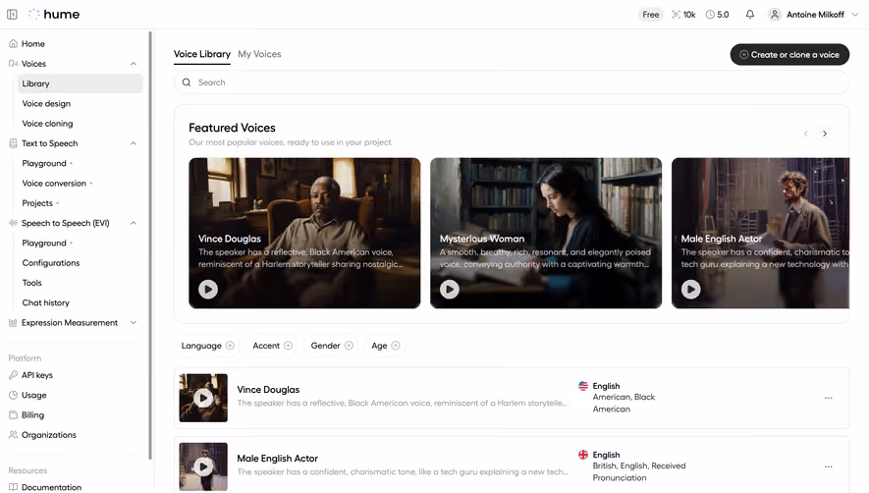Open the 10k credits indicator
The image size is (869, 493).
[683, 15]
